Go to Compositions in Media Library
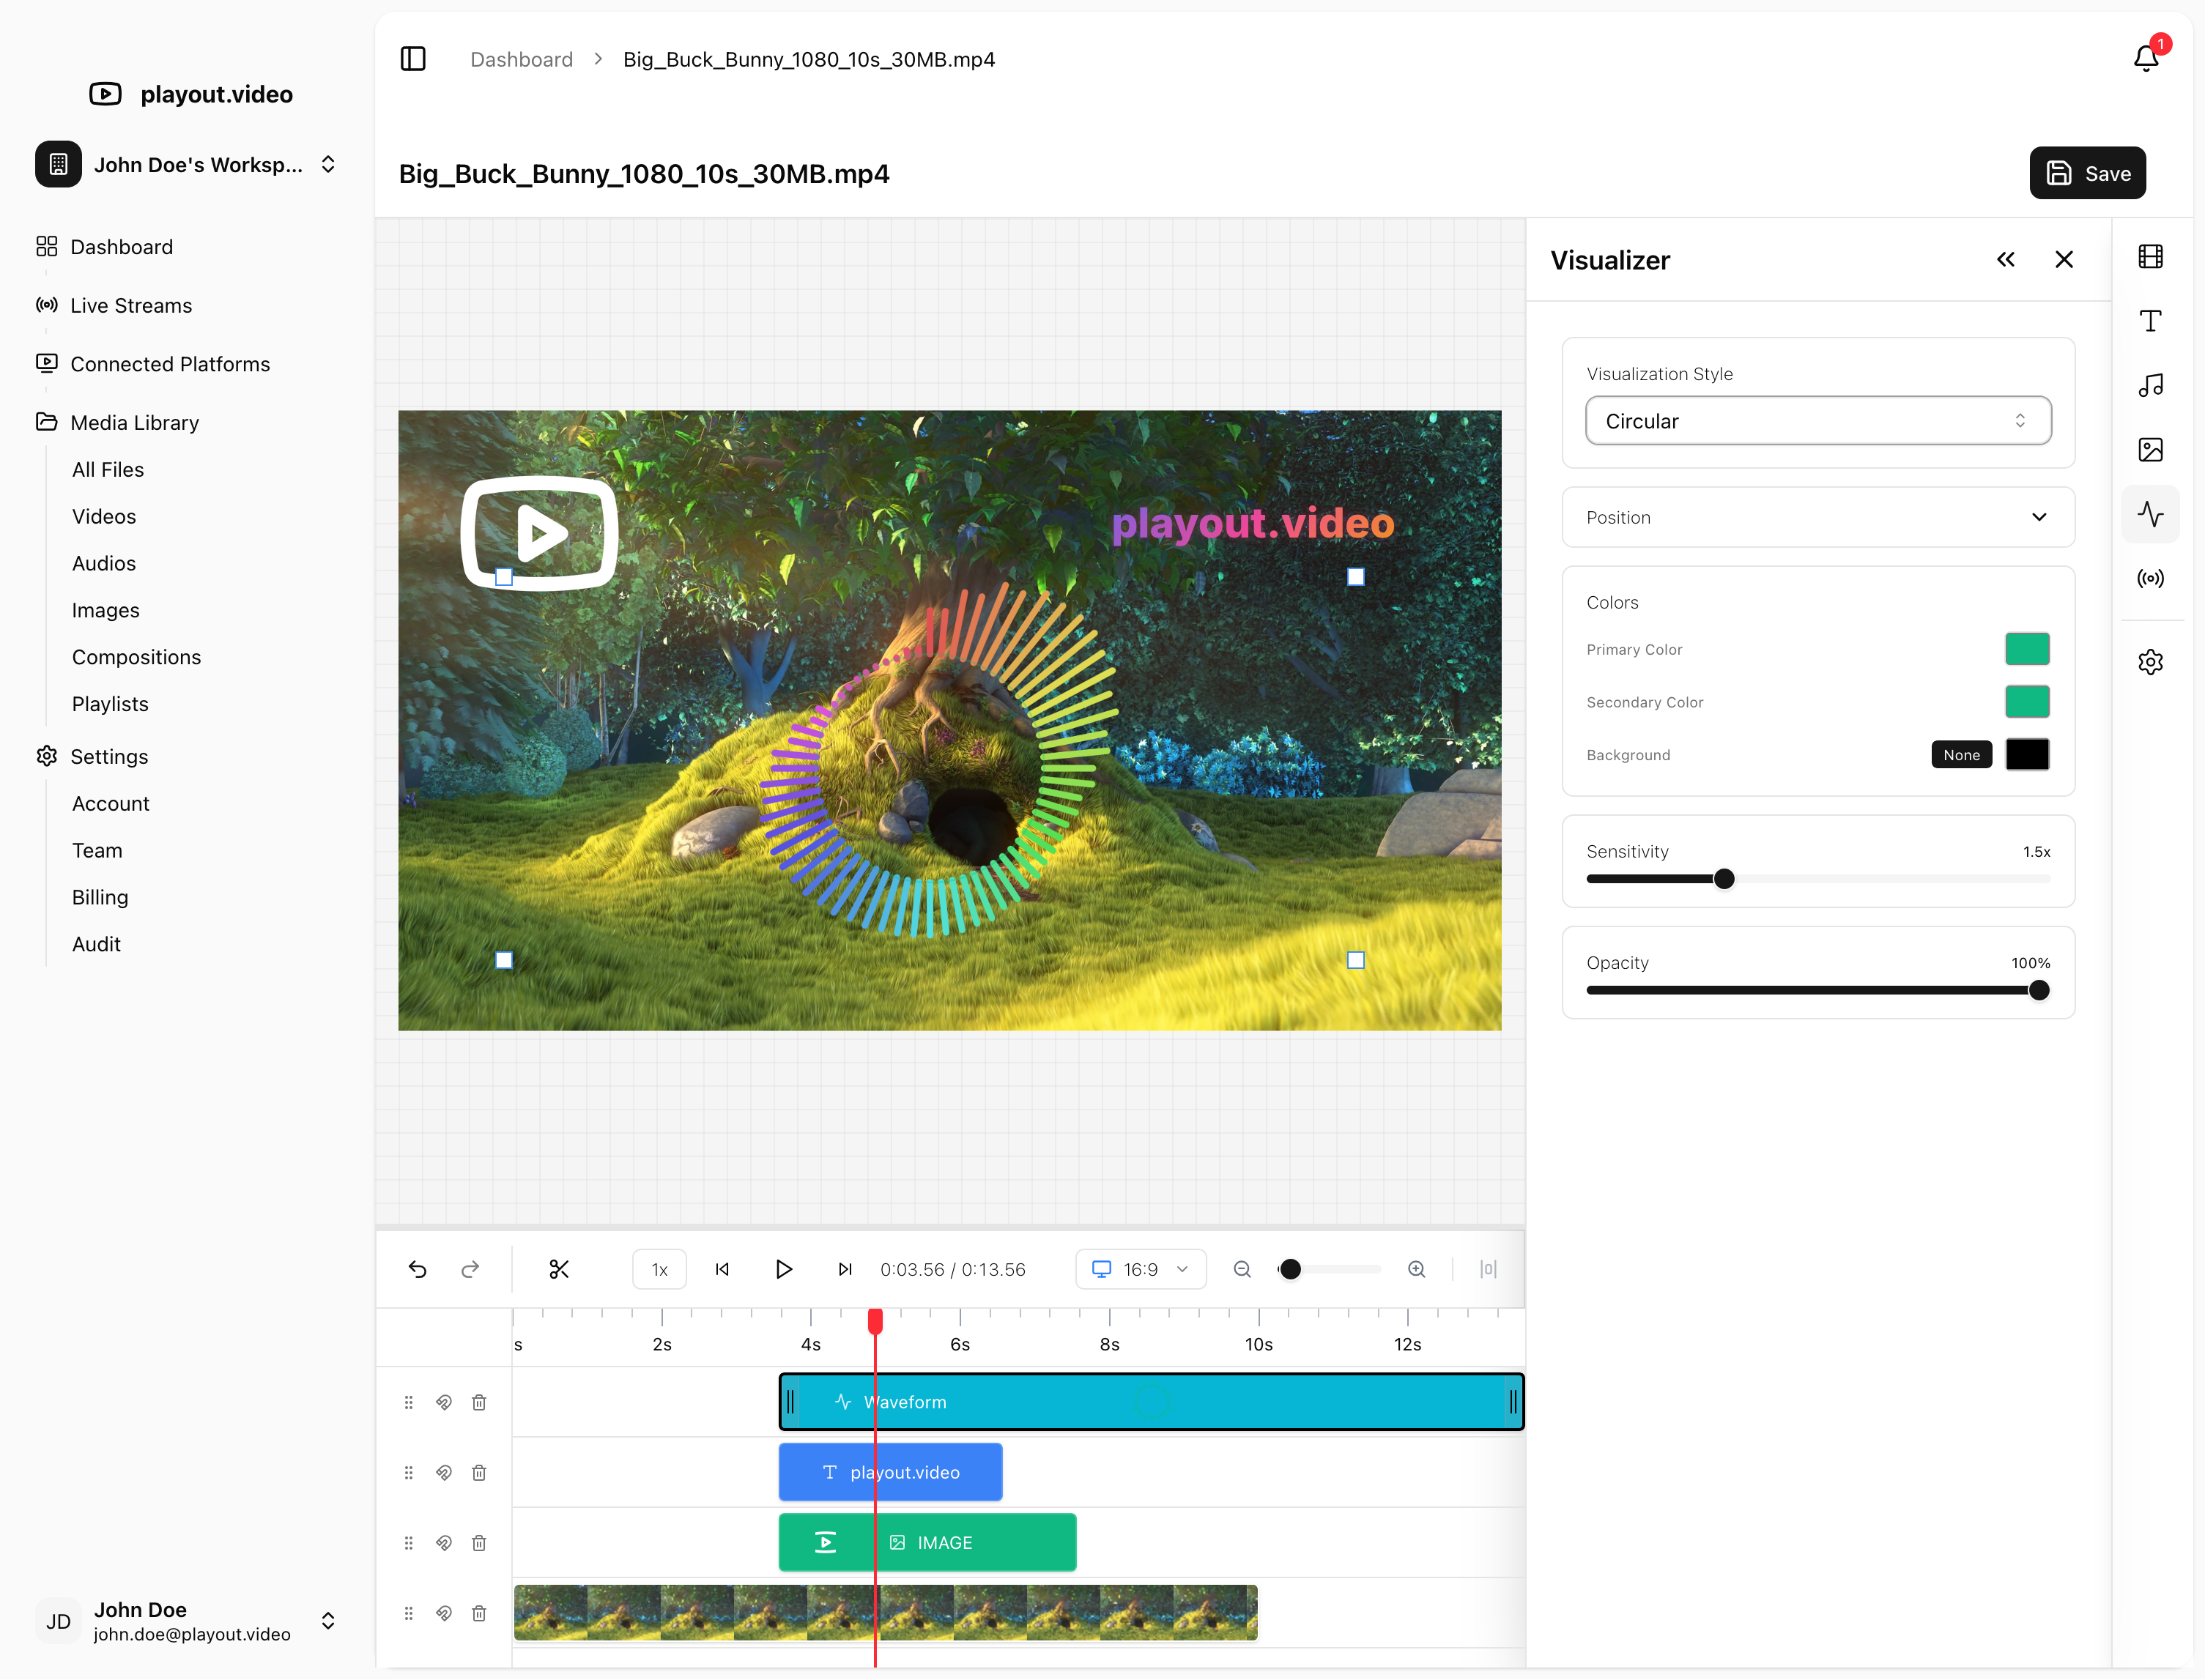The width and height of the screenshot is (2205, 1680). tap(136, 657)
